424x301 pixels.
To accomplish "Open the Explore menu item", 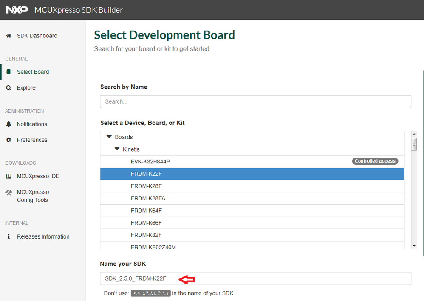I will pyautogui.click(x=26, y=88).
